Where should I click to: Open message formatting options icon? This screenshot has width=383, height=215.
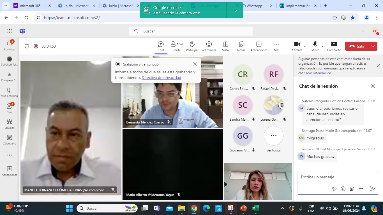click(x=334, y=189)
